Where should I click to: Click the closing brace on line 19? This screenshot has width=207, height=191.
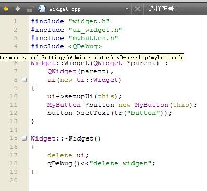(x=33, y=172)
